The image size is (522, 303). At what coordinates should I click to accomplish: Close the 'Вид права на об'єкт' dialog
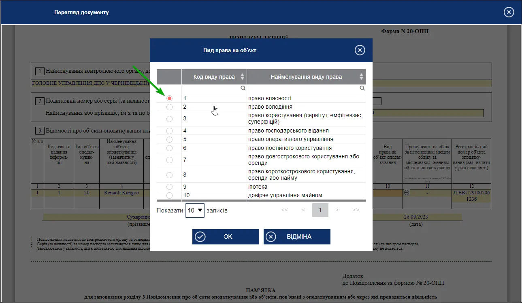click(360, 50)
